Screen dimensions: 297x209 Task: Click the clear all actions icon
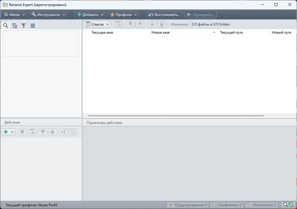click(x=32, y=132)
